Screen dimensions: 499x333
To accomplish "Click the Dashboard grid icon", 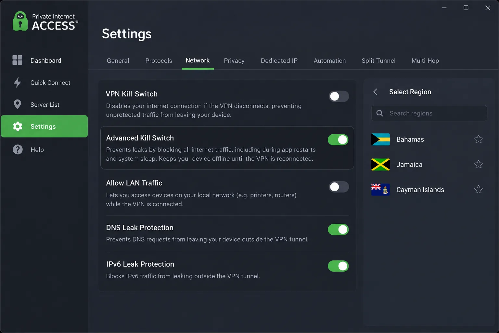I will pos(17,60).
